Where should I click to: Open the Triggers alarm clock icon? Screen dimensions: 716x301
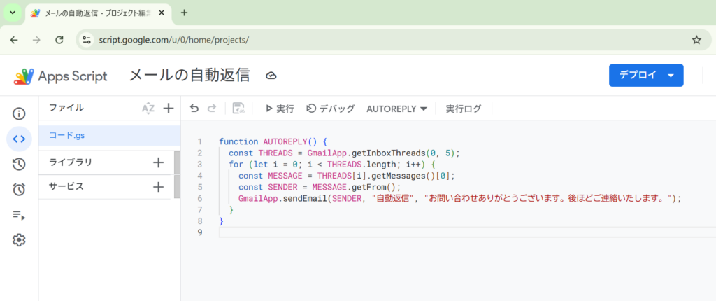pos(19,190)
